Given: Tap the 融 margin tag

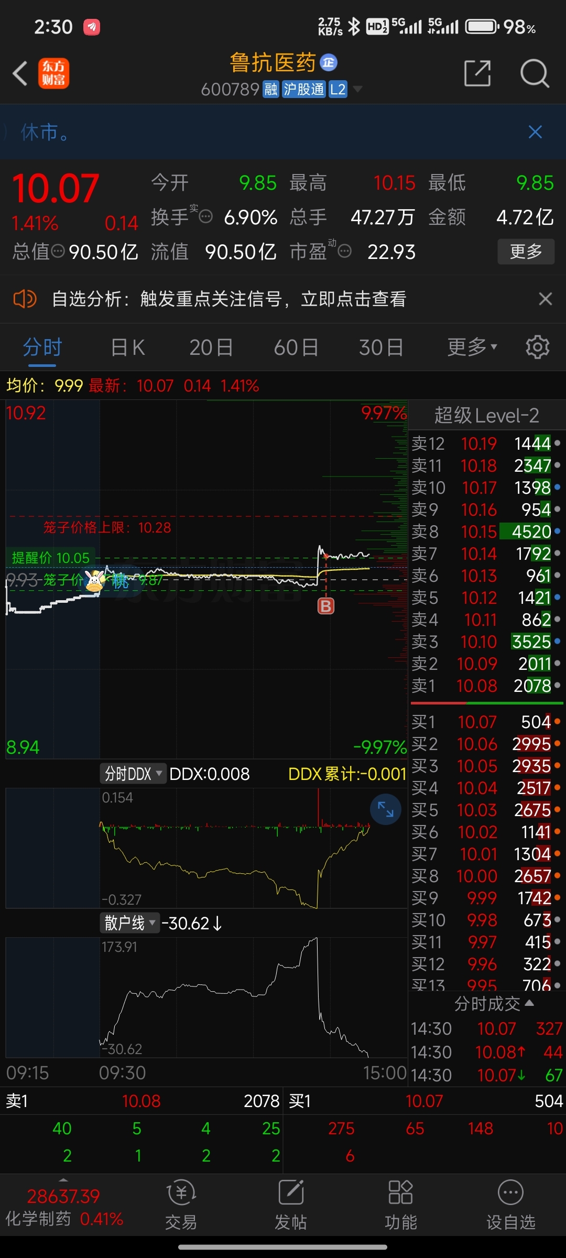Looking at the screenshot, I should [x=270, y=90].
